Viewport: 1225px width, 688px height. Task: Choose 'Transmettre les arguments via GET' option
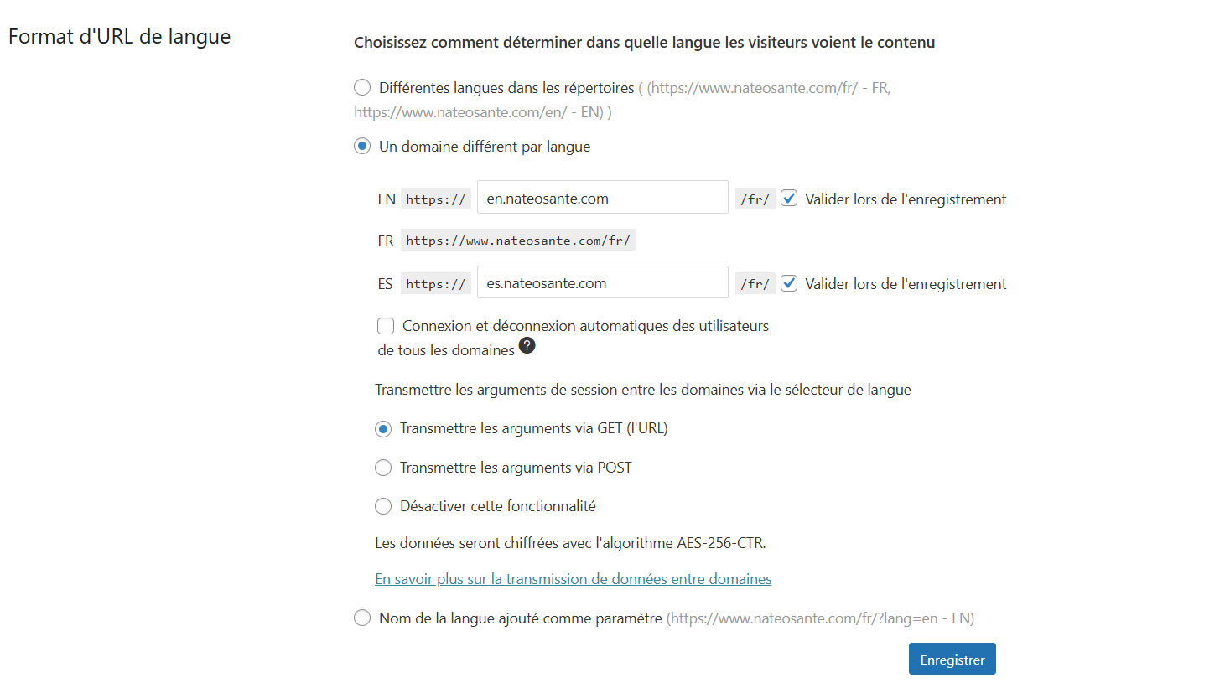pyautogui.click(x=383, y=429)
